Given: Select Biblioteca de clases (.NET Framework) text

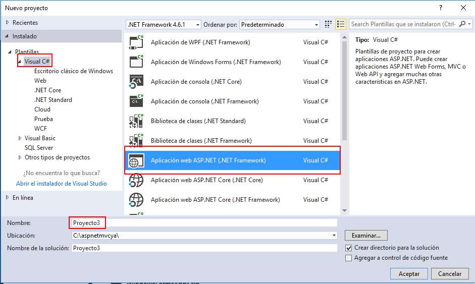Looking at the screenshot, I should (201, 141).
